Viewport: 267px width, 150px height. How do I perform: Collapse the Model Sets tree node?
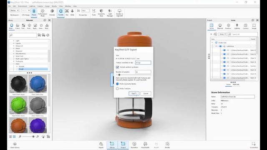click(212, 42)
